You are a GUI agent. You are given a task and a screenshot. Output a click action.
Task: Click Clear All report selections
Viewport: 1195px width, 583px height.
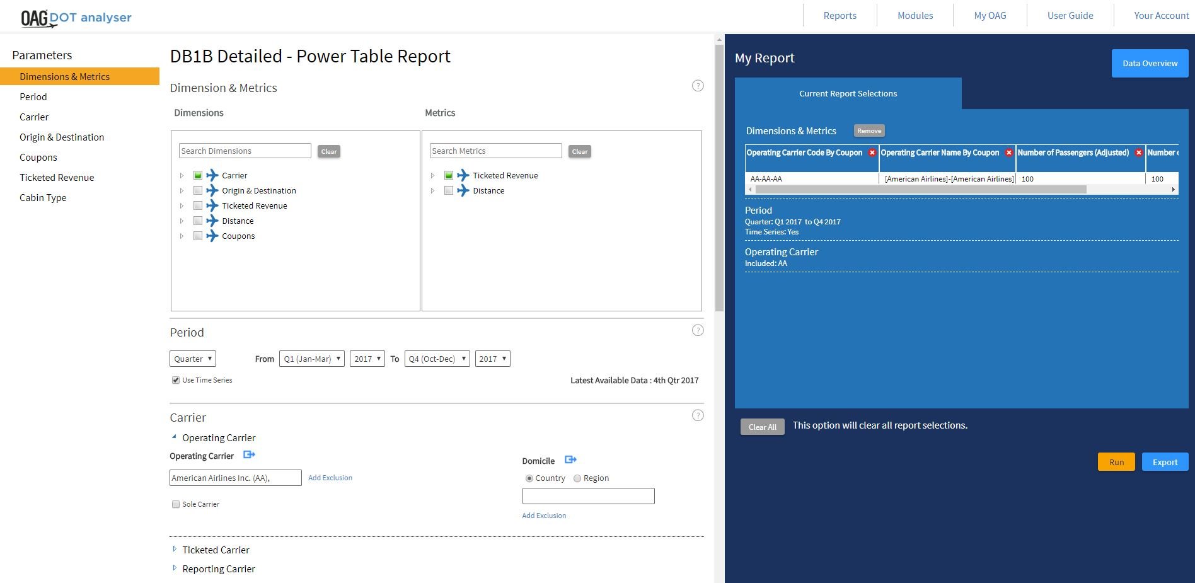763,427
